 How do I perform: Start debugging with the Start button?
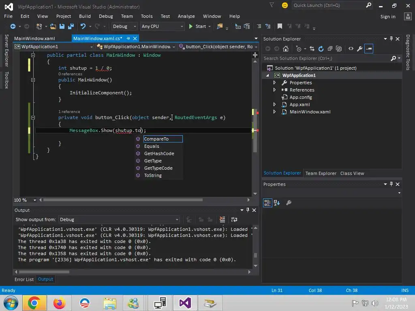click(x=197, y=26)
